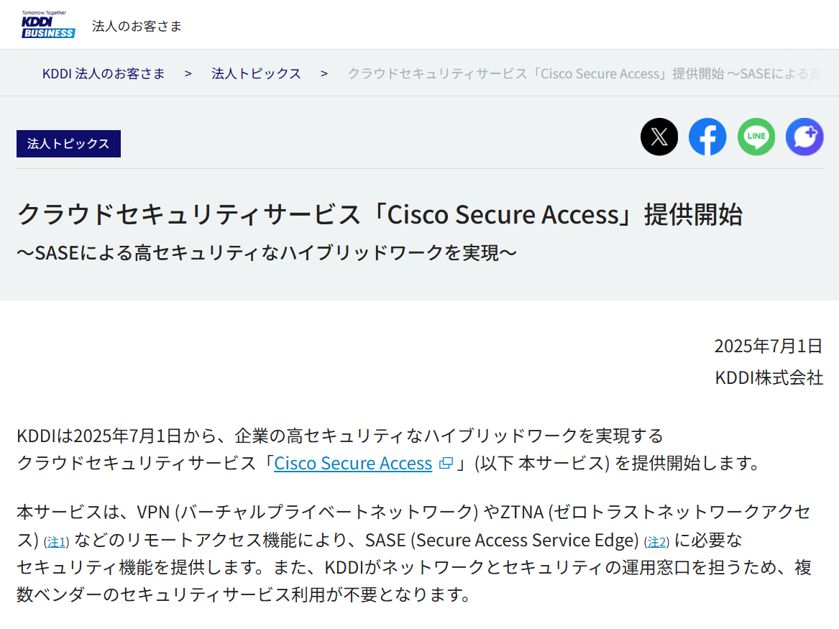Click the blue Facebook circle icon

(707, 137)
